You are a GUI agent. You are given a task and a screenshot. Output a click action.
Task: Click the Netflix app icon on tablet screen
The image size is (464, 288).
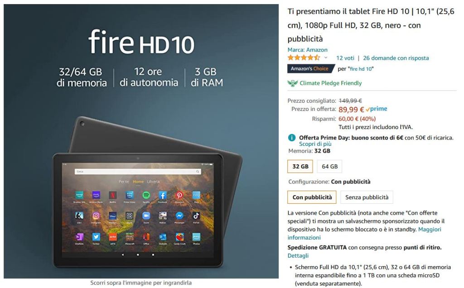pos(113,195)
